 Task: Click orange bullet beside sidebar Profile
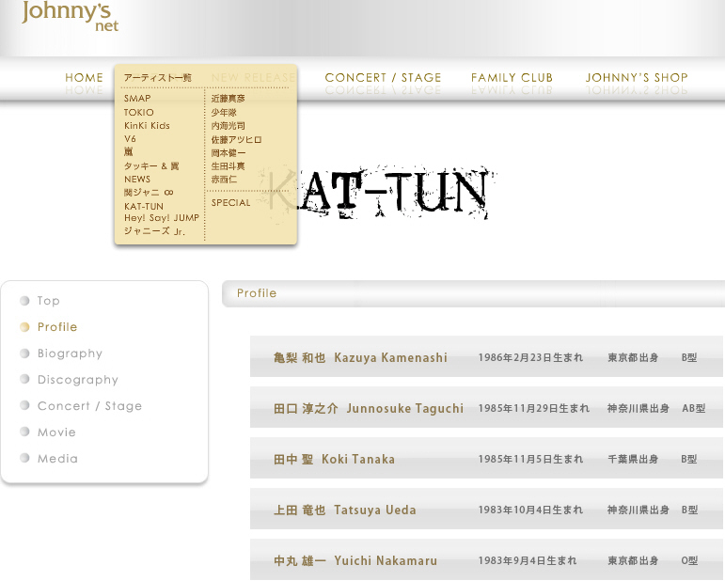coord(24,327)
